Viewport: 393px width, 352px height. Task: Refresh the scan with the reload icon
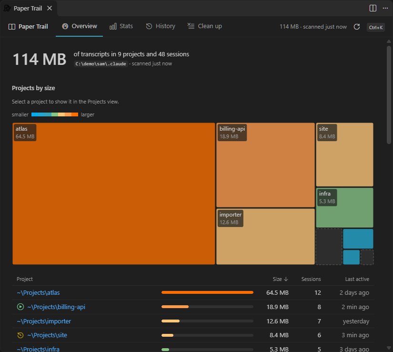[x=357, y=27]
